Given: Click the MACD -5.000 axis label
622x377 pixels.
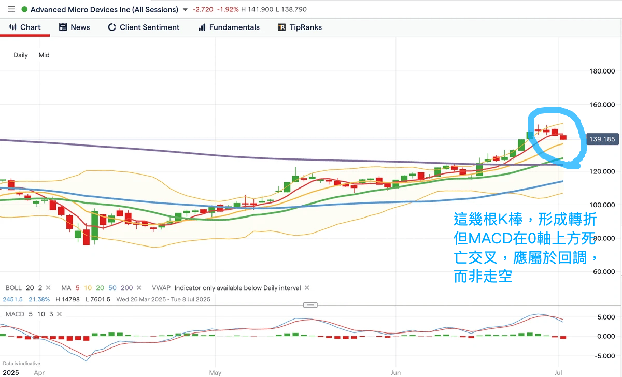Looking at the screenshot, I should (606, 356).
